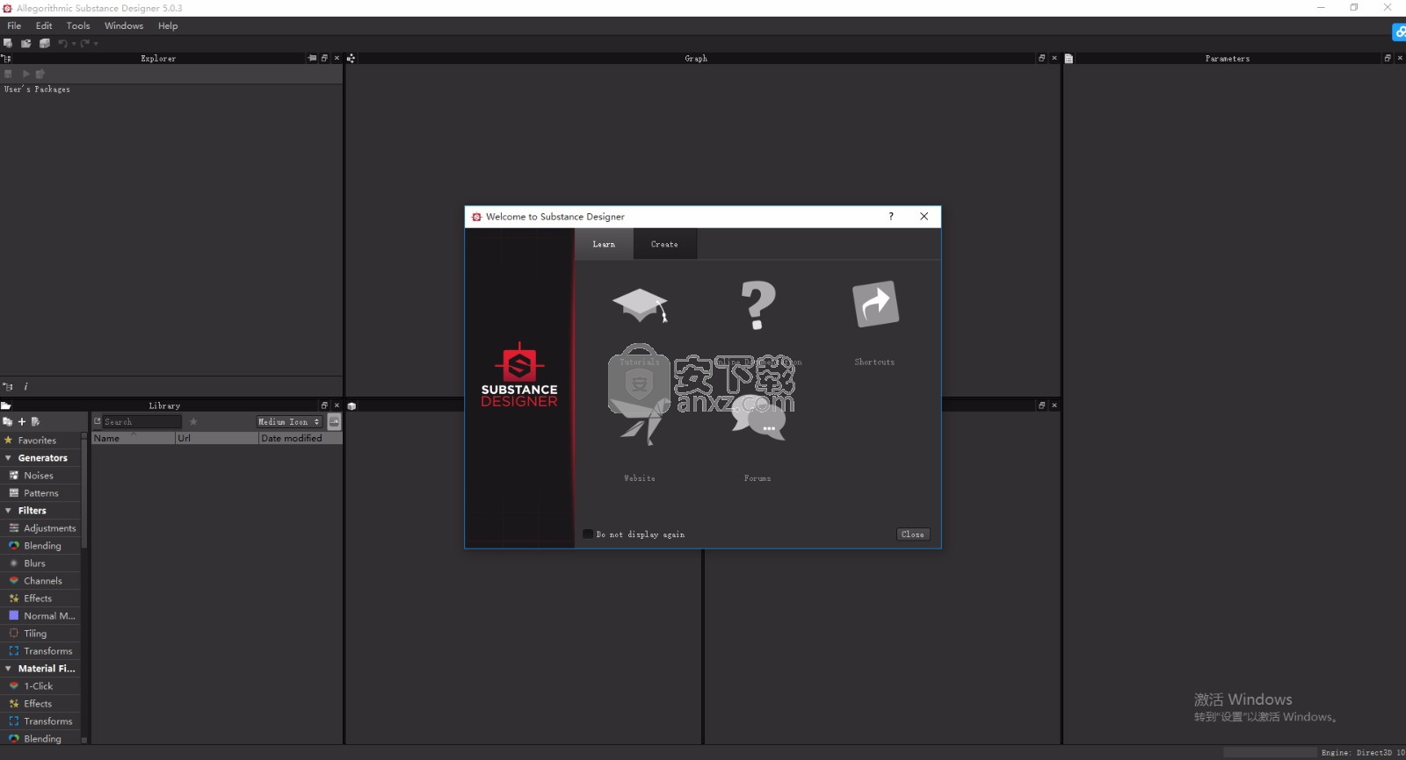The width and height of the screenshot is (1406, 760).
Task: Click the Library plus icon
Action: point(22,422)
